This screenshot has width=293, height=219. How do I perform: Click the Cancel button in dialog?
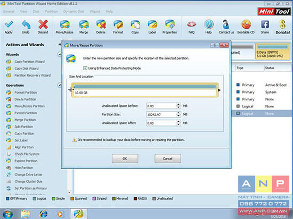pyautogui.click(x=168, y=158)
